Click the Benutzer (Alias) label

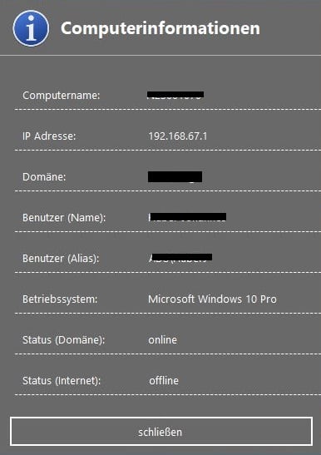pyautogui.click(x=61, y=258)
